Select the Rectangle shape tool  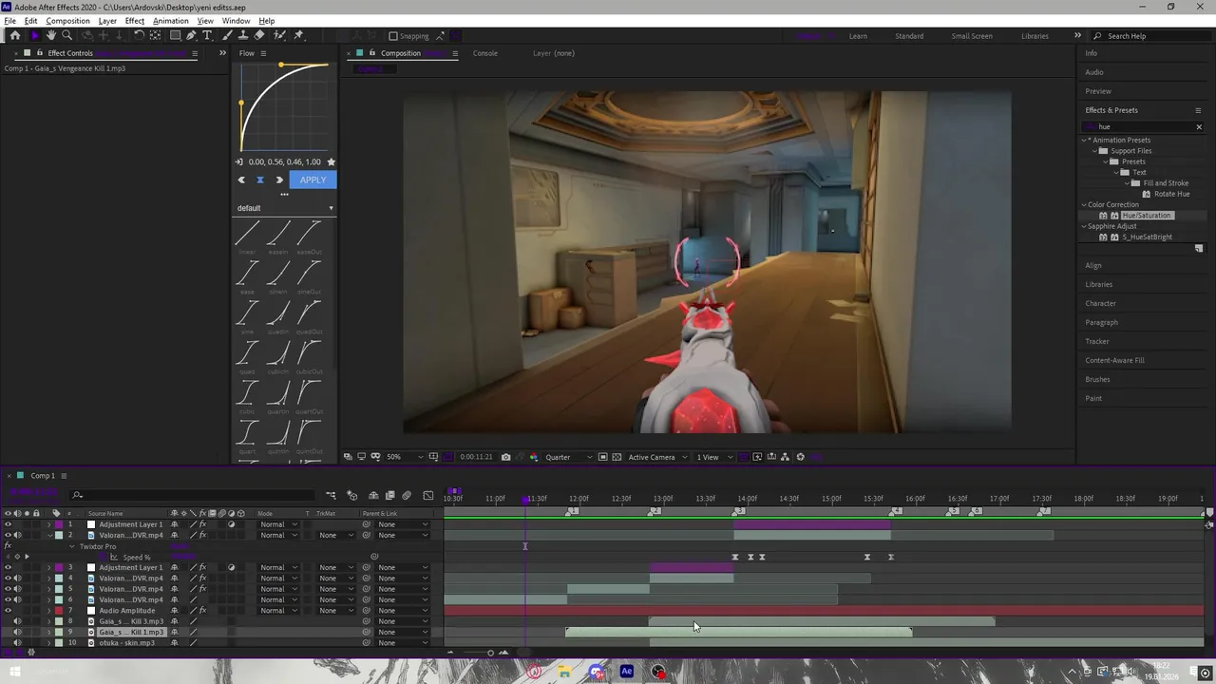point(175,35)
